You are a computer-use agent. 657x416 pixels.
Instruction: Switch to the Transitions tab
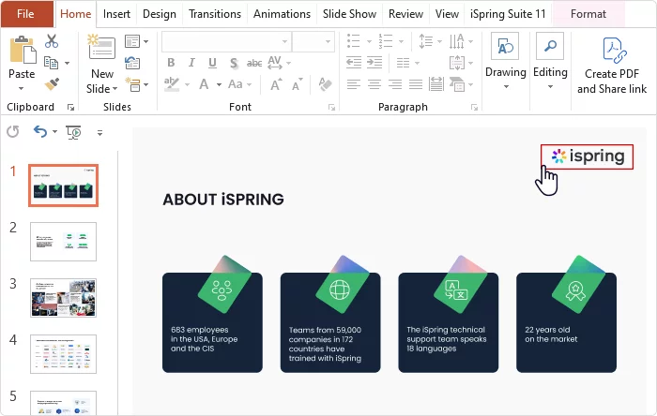[x=215, y=14]
